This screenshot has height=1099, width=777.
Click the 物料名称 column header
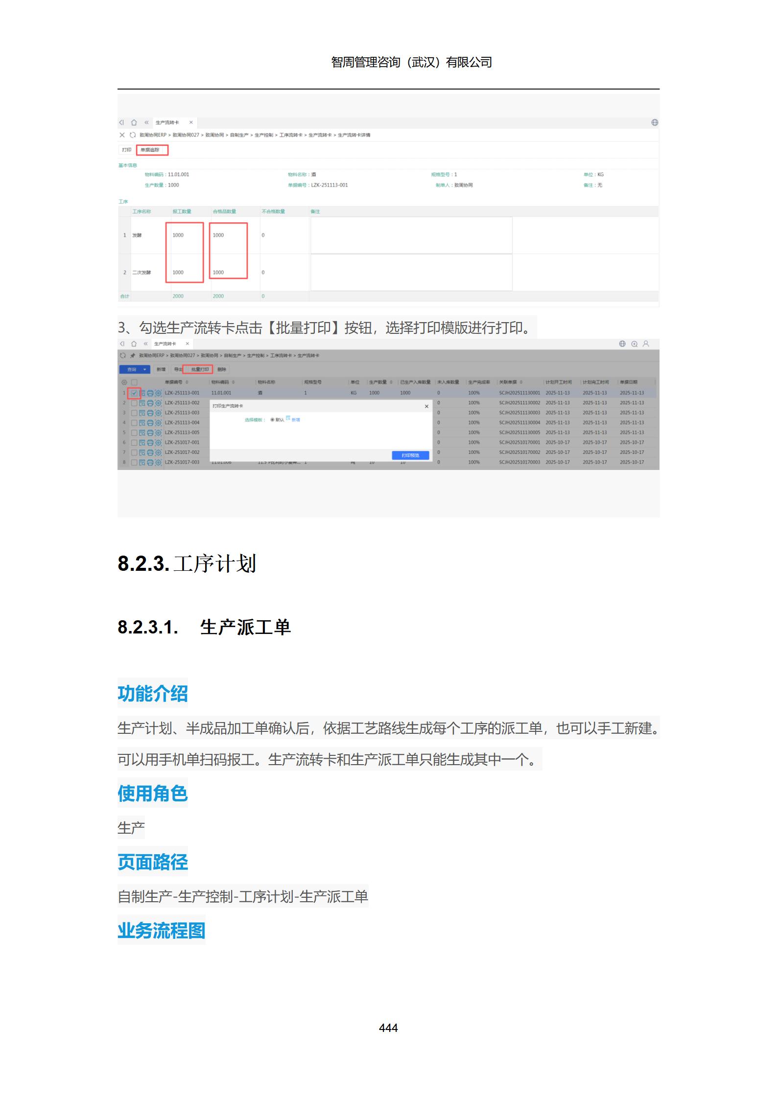266,382
